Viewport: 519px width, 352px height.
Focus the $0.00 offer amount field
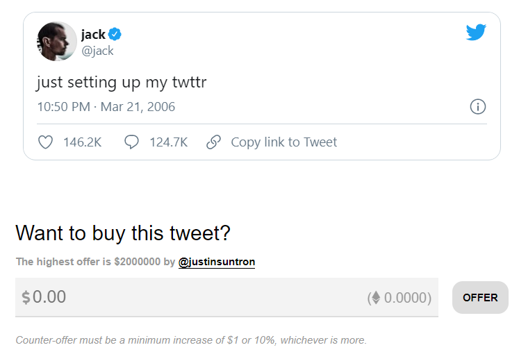pos(188,297)
